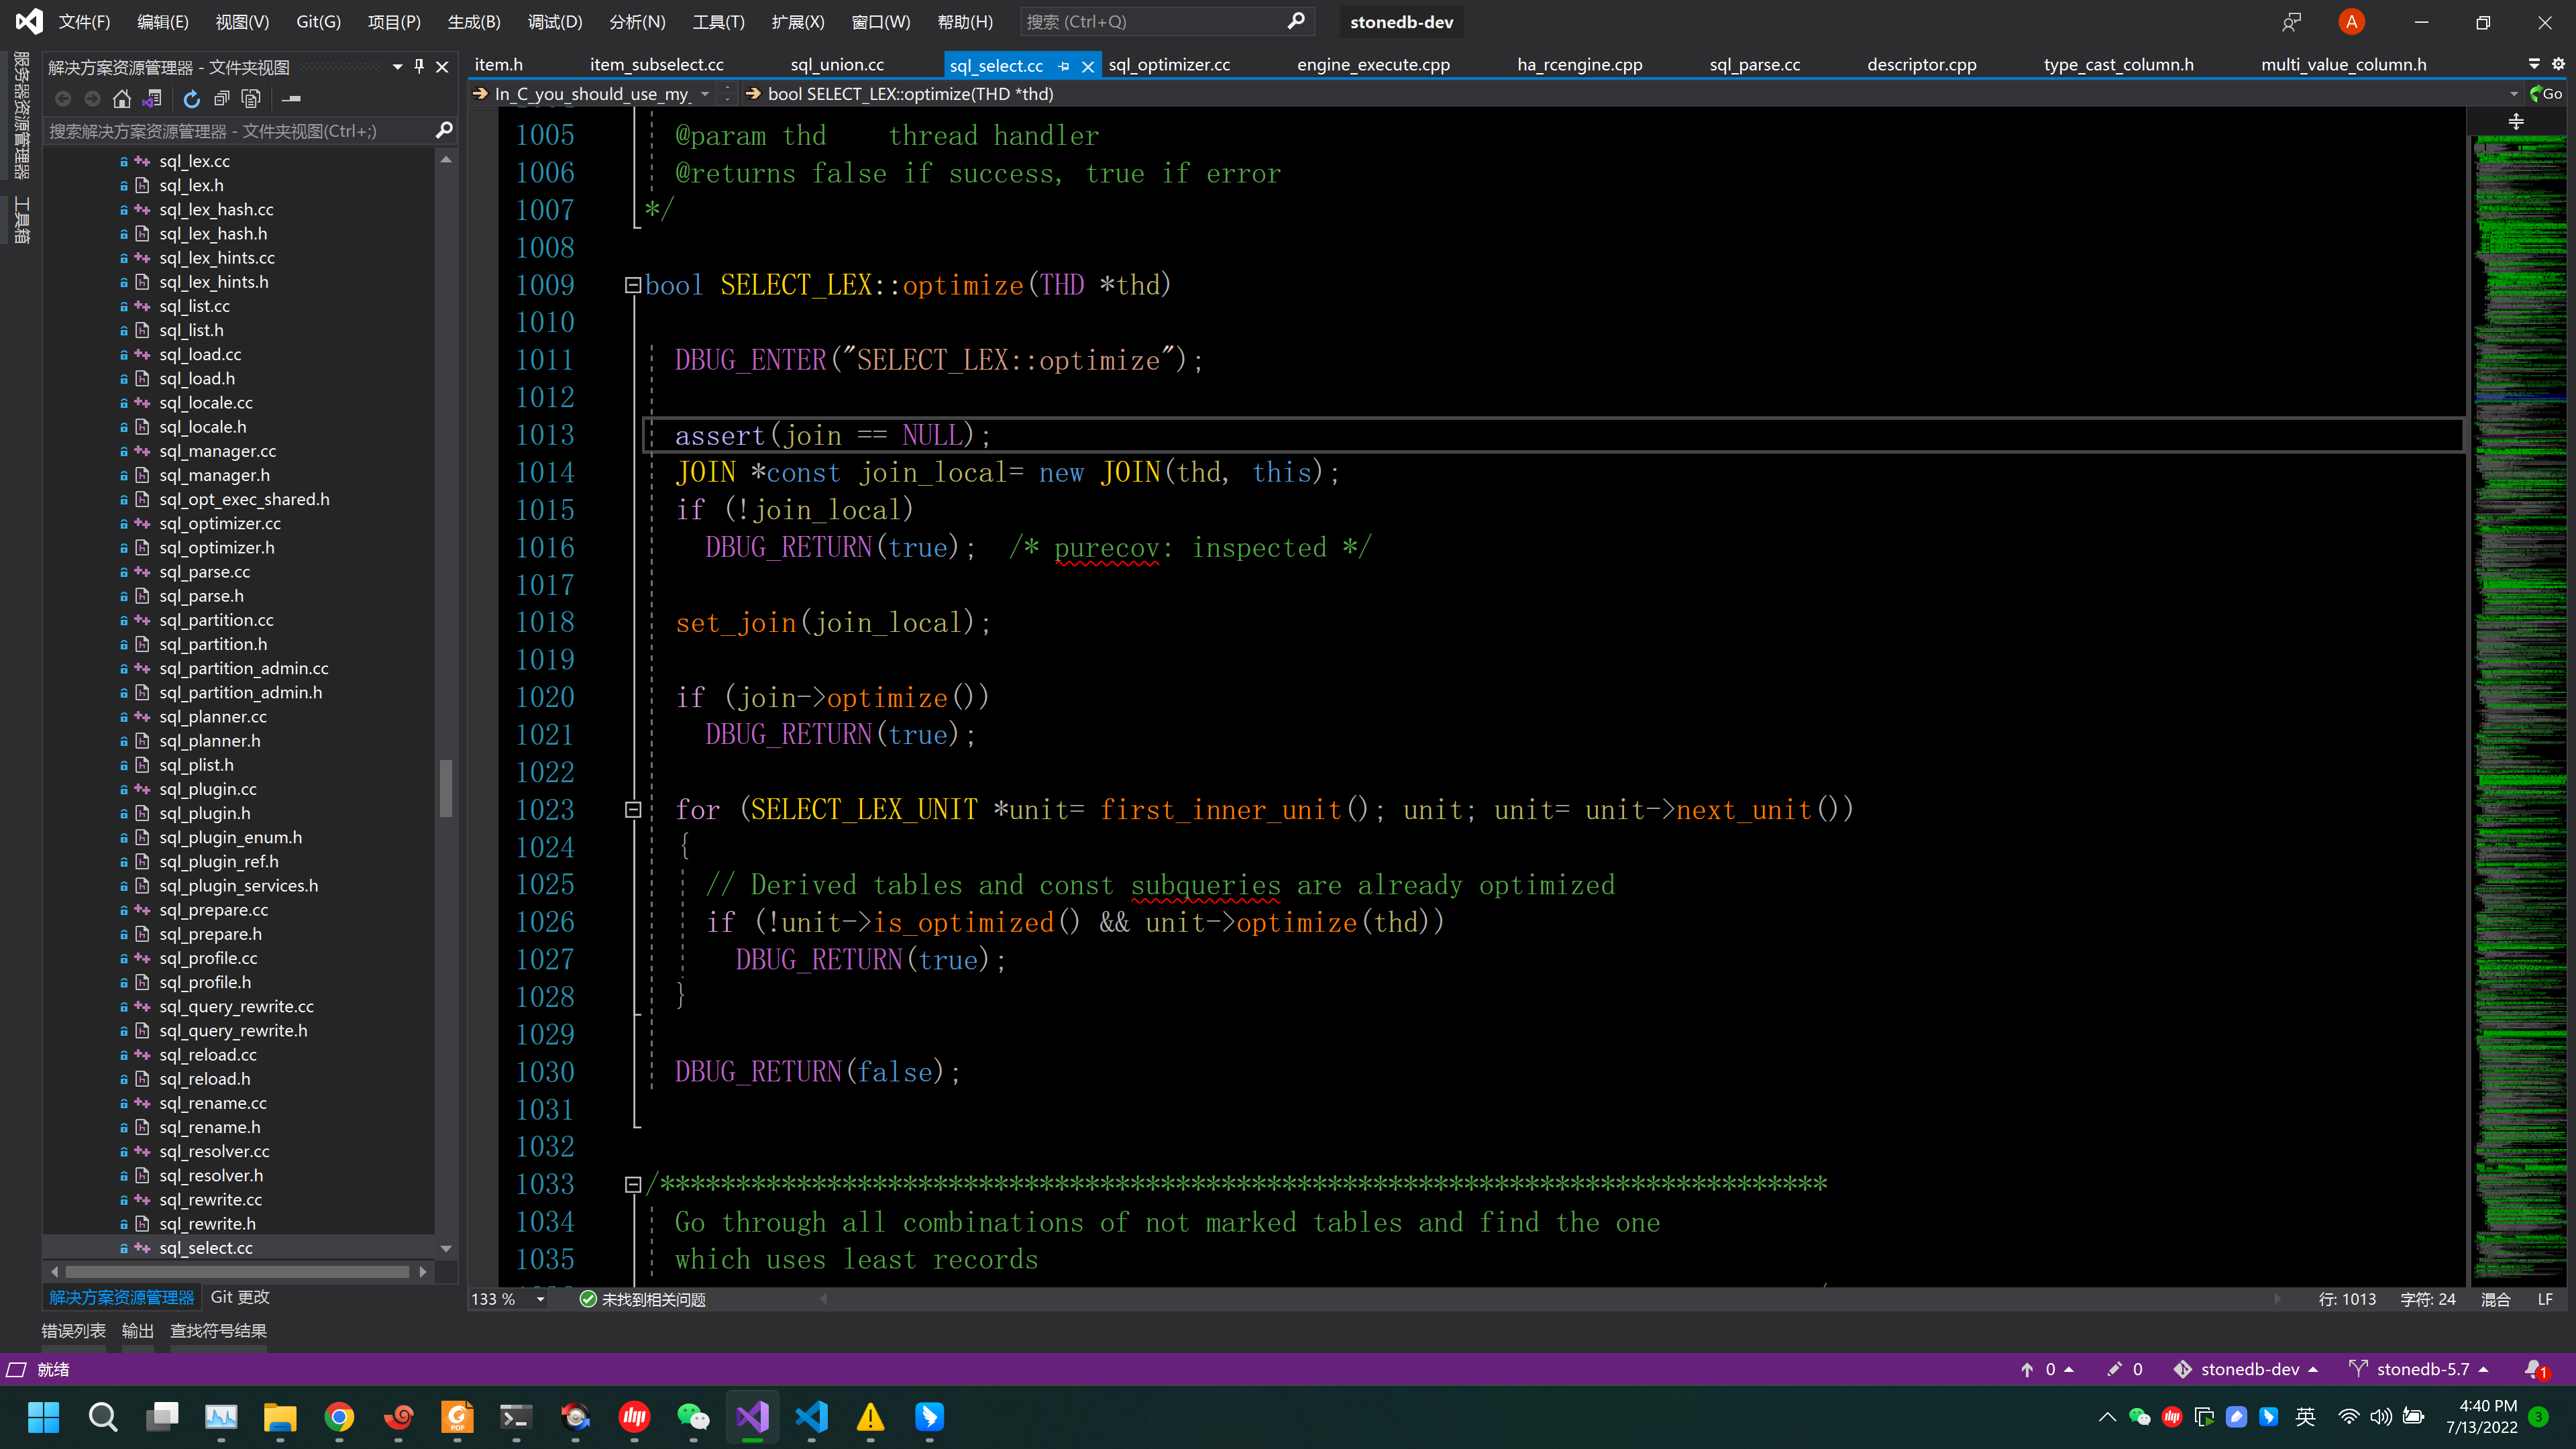
Task: Open stonedb-5.7 branch selector in status bar
Action: point(2420,1369)
